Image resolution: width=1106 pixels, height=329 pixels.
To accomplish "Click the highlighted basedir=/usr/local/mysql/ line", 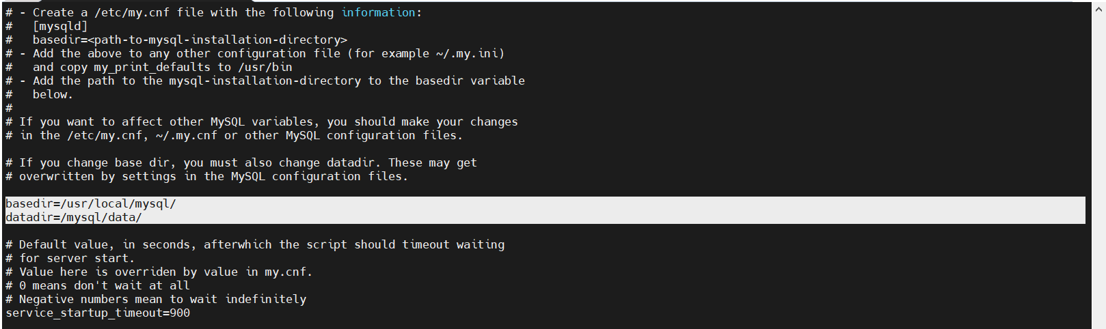I will coord(91,203).
